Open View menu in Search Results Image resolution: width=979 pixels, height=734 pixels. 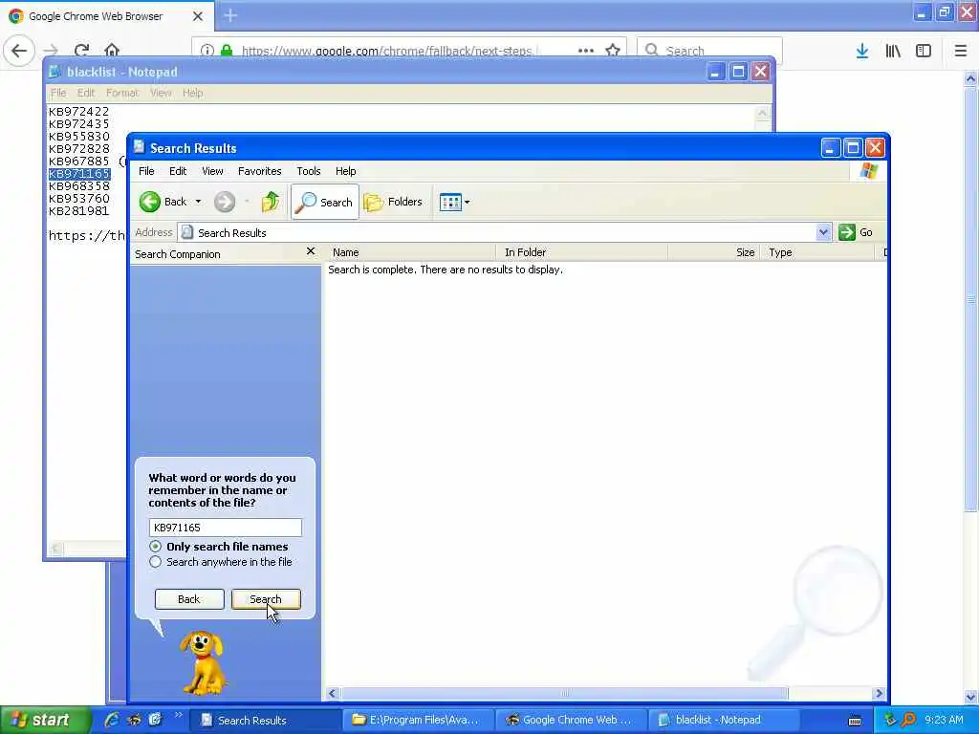tap(212, 171)
